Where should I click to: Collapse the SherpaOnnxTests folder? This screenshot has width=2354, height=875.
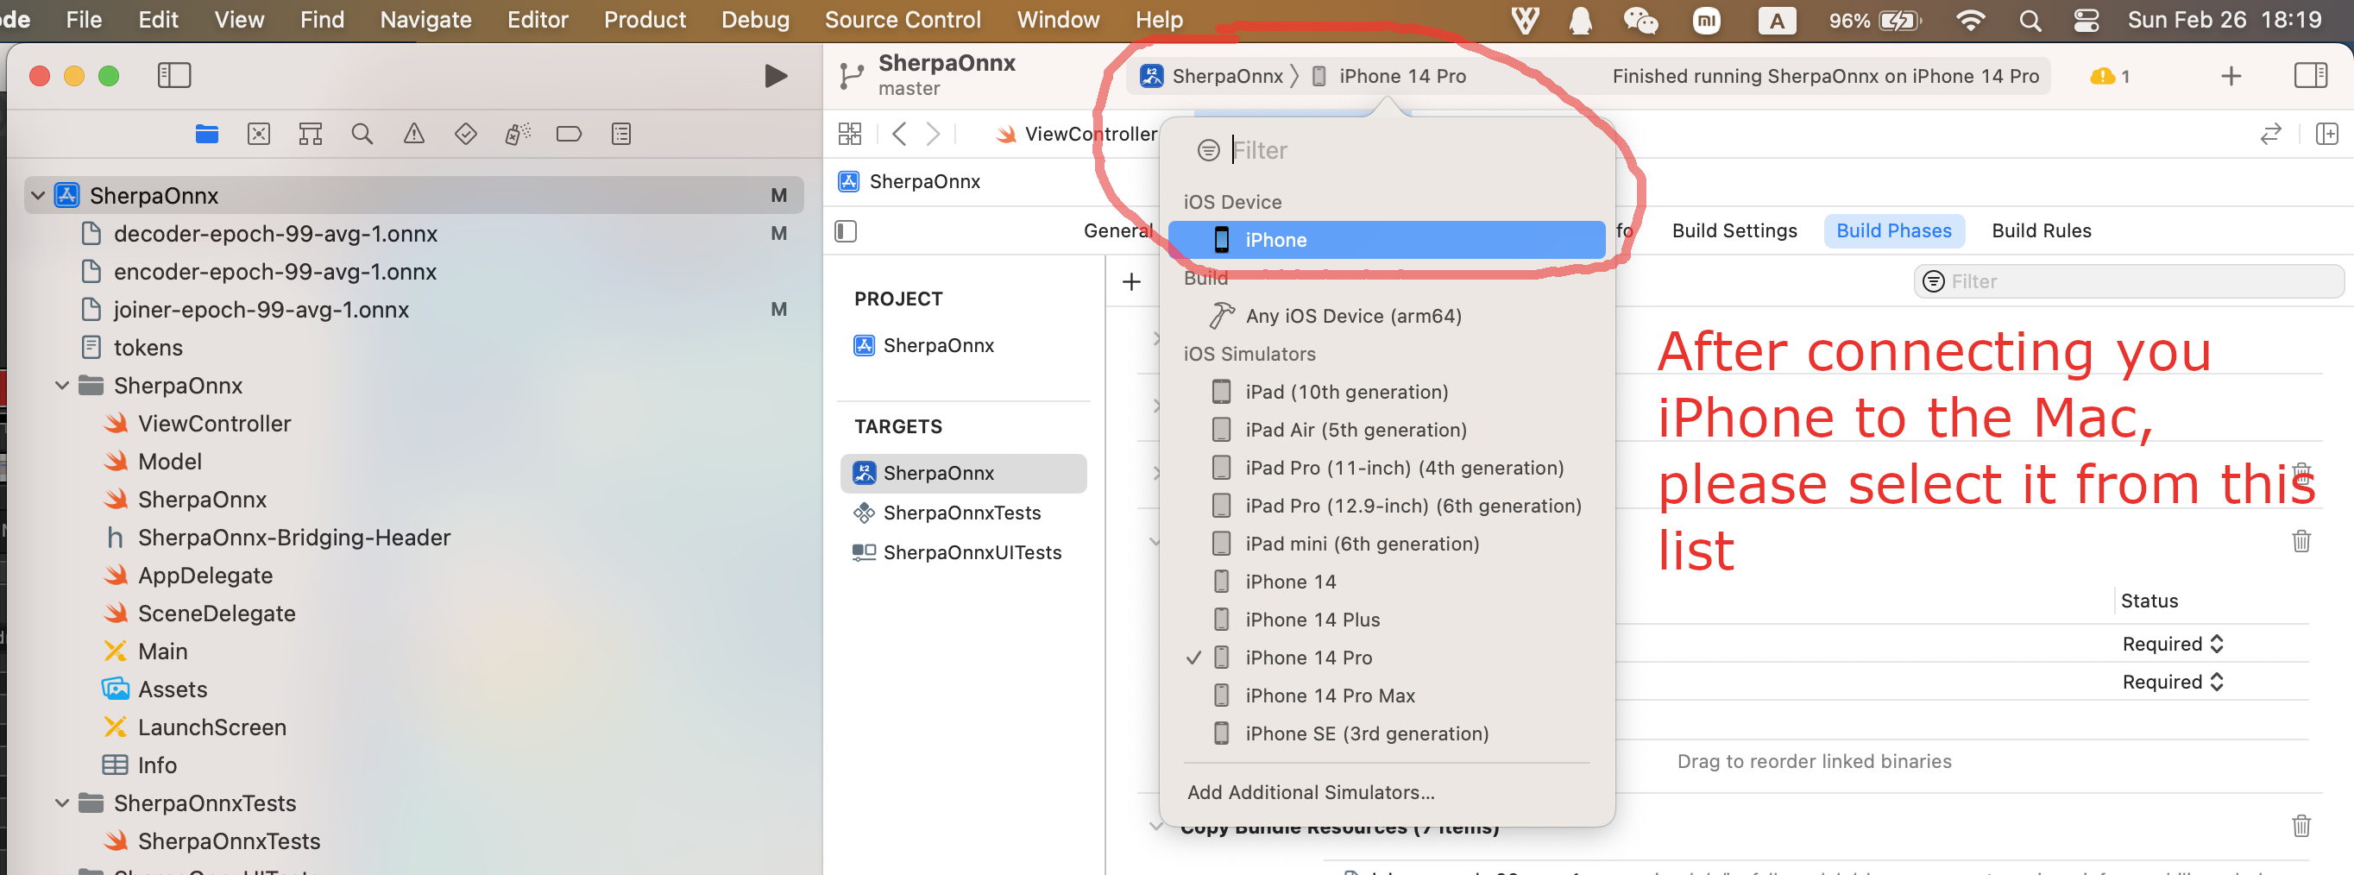pyautogui.click(x=62, y=803)
